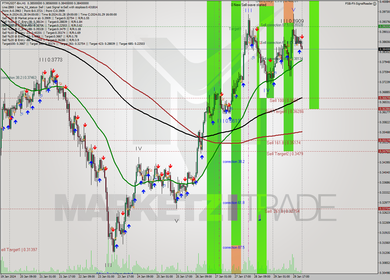Select the 'Sell 161.8 | 0.35174' label

tap(284, 143)
